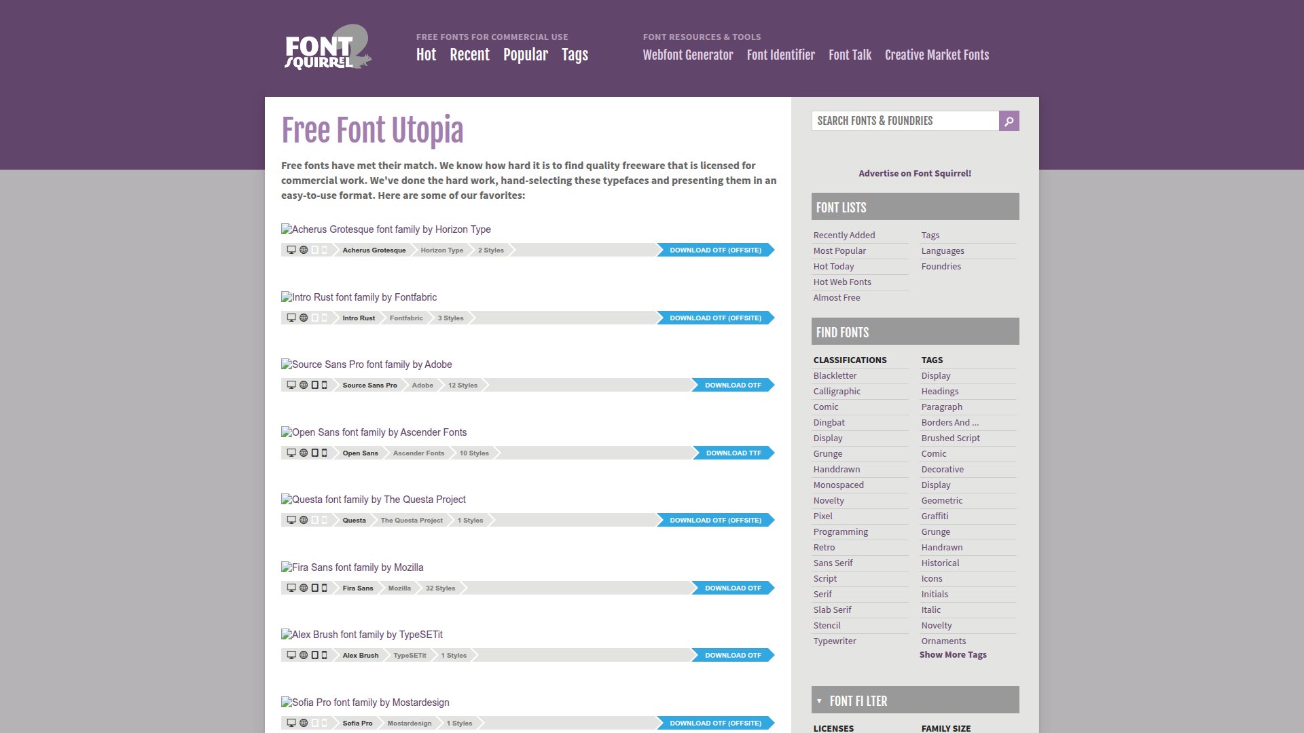This screenshot has height=733, width=1304.
Task: Select Blackletter classification
Action: [x=835, y=375]
